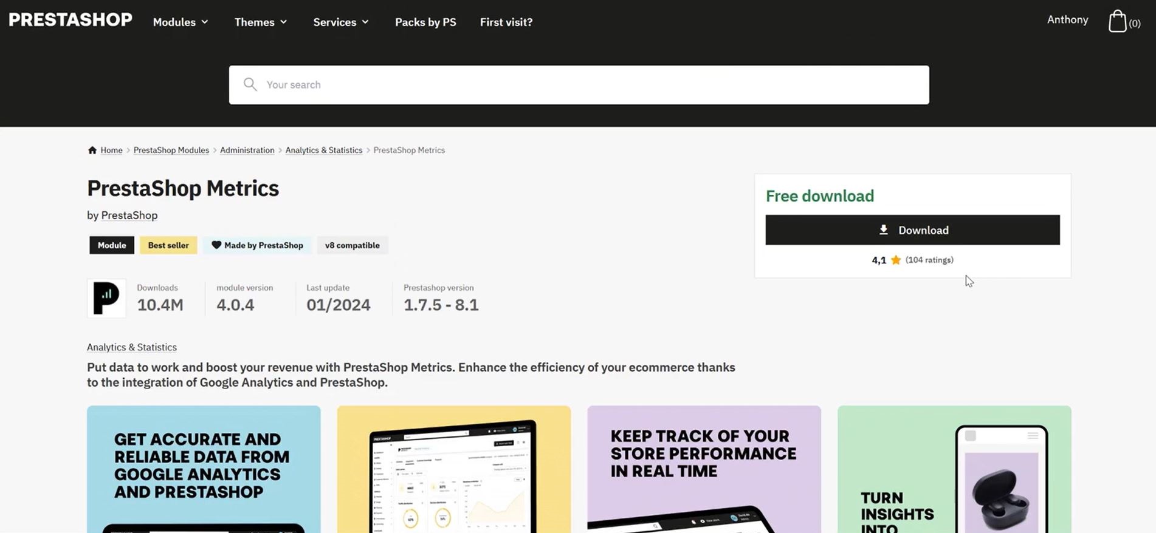Image resolution: width=1156 pixels, height=533 pixels.
Task: Open the First visit? page
Action: coord(506,22)
